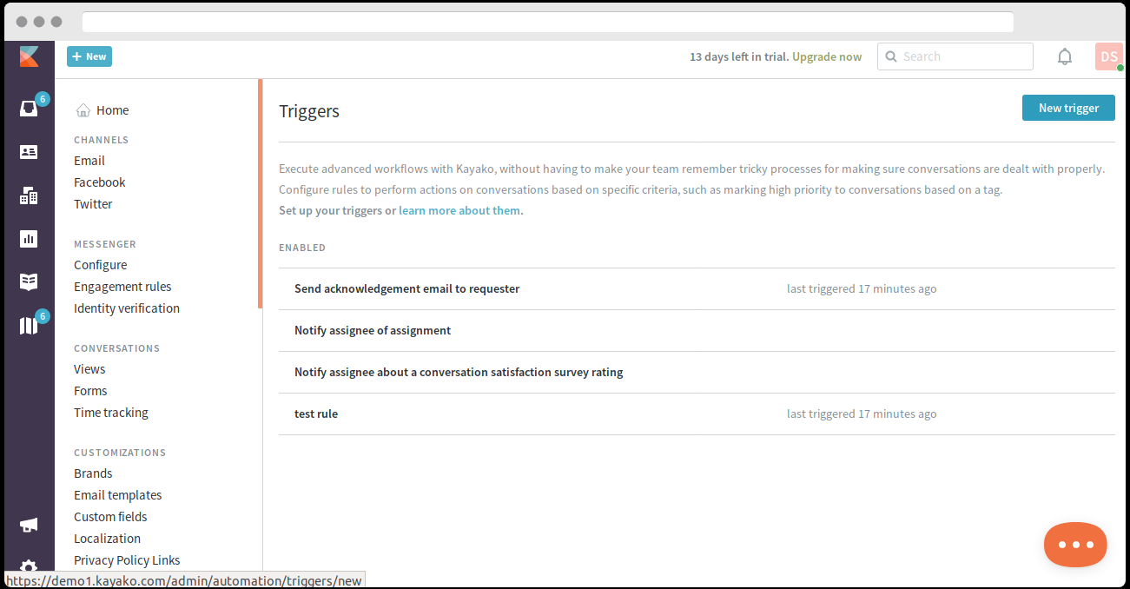
Task: Open Twitter channel settings
Action: (x=93, y=204)
